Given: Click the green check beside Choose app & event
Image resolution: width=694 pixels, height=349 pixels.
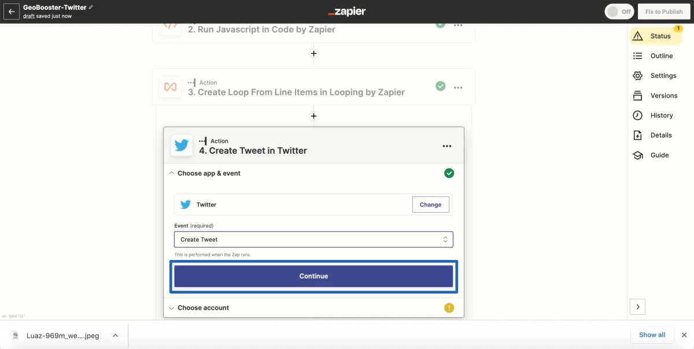Looking at the screenshot, I should pos(449,173).
